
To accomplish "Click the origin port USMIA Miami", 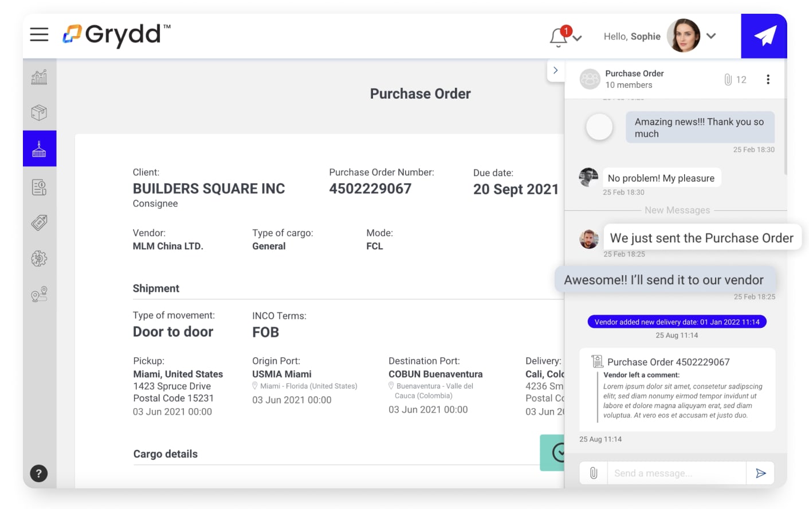I will pyautogui.click(x=282, y=374).
